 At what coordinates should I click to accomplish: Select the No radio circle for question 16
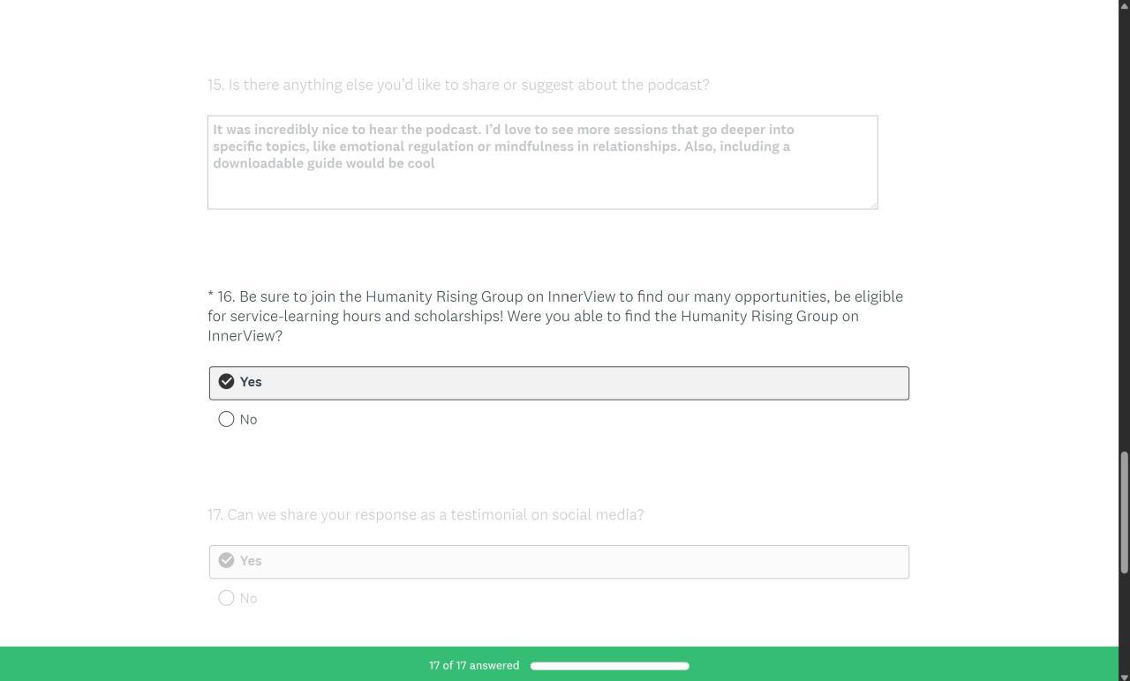[227, 420]
